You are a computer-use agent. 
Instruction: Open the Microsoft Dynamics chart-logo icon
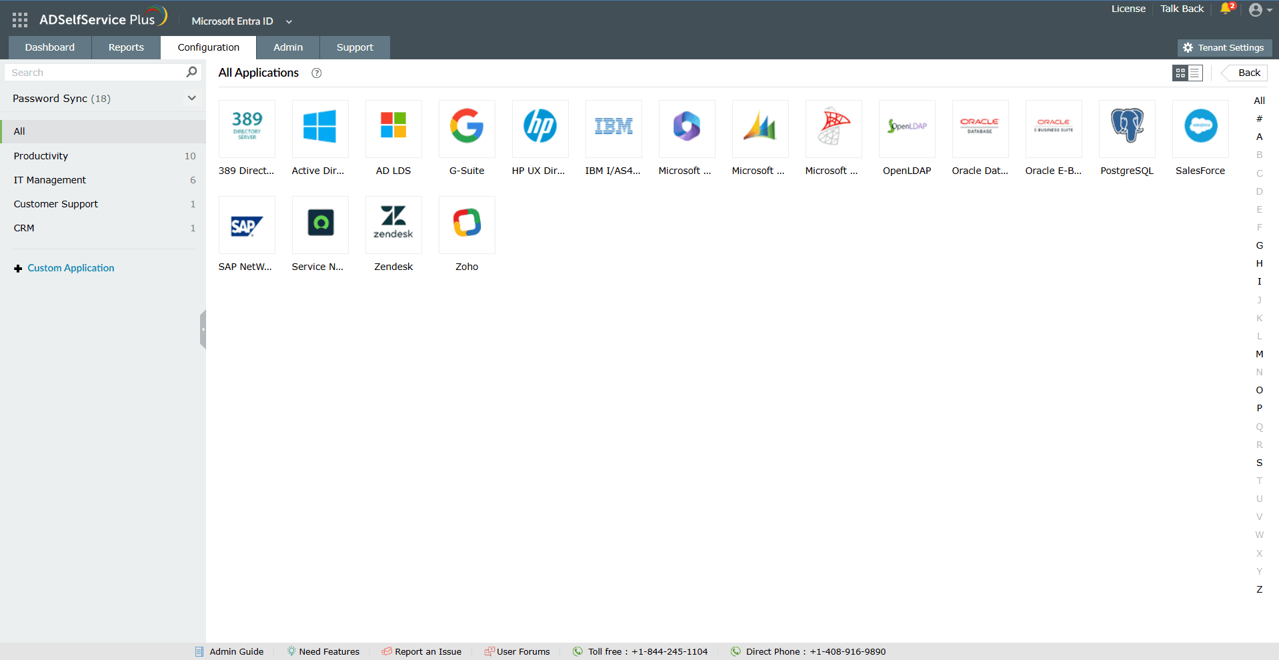coord(760,128)
